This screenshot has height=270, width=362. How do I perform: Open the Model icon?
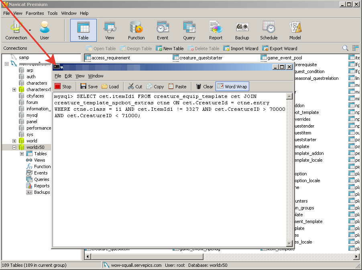pyautogui.click(x=295, y=30)
